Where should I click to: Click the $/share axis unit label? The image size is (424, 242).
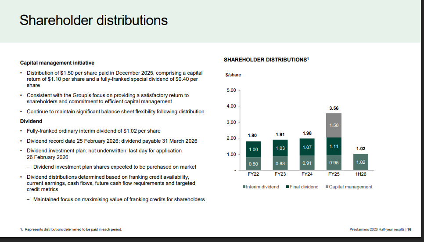(233, 75)
